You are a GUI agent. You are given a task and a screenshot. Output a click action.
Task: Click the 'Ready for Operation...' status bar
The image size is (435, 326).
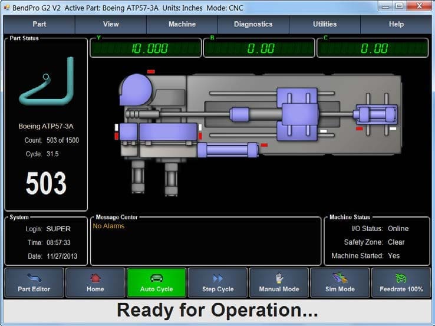point(218,310)
